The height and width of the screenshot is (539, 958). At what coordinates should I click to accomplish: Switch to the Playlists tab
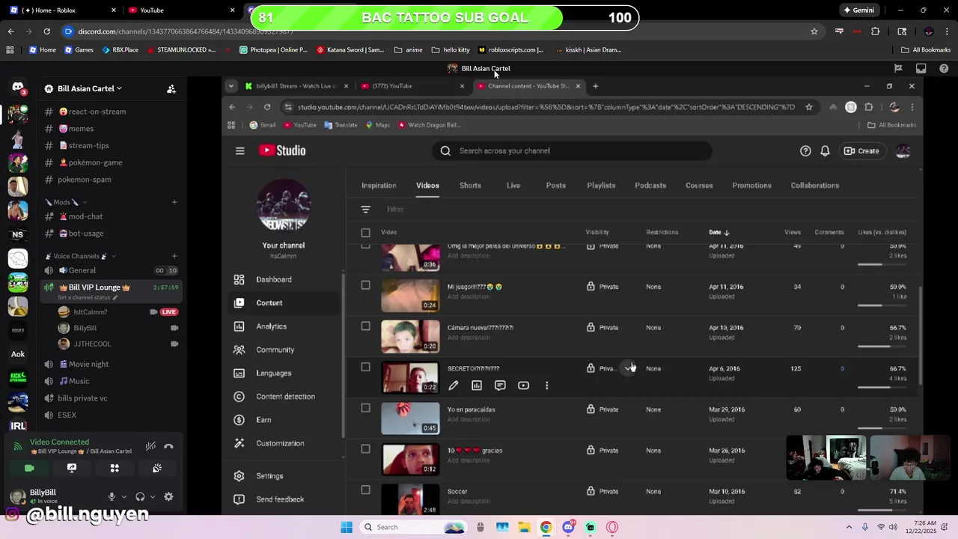[x=601, y=185]
